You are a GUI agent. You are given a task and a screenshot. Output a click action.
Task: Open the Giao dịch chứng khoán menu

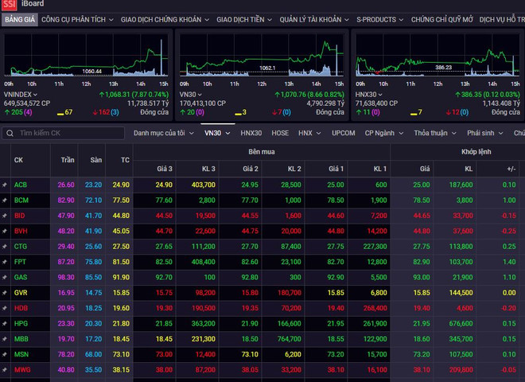[x=165, y=20]
